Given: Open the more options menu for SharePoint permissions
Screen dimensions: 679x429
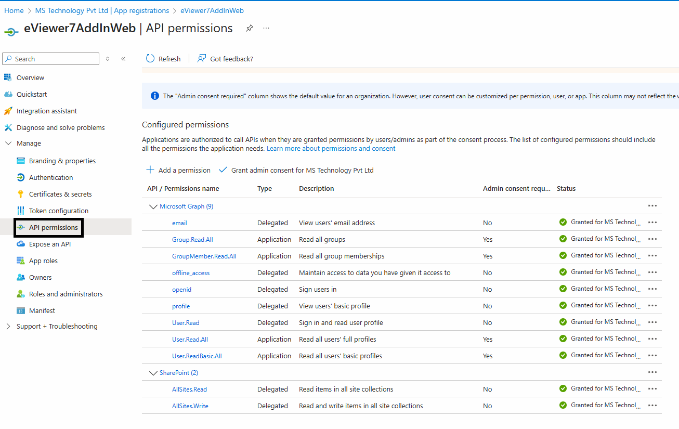Looking at the screenshot, I should [x=652, y=372].
